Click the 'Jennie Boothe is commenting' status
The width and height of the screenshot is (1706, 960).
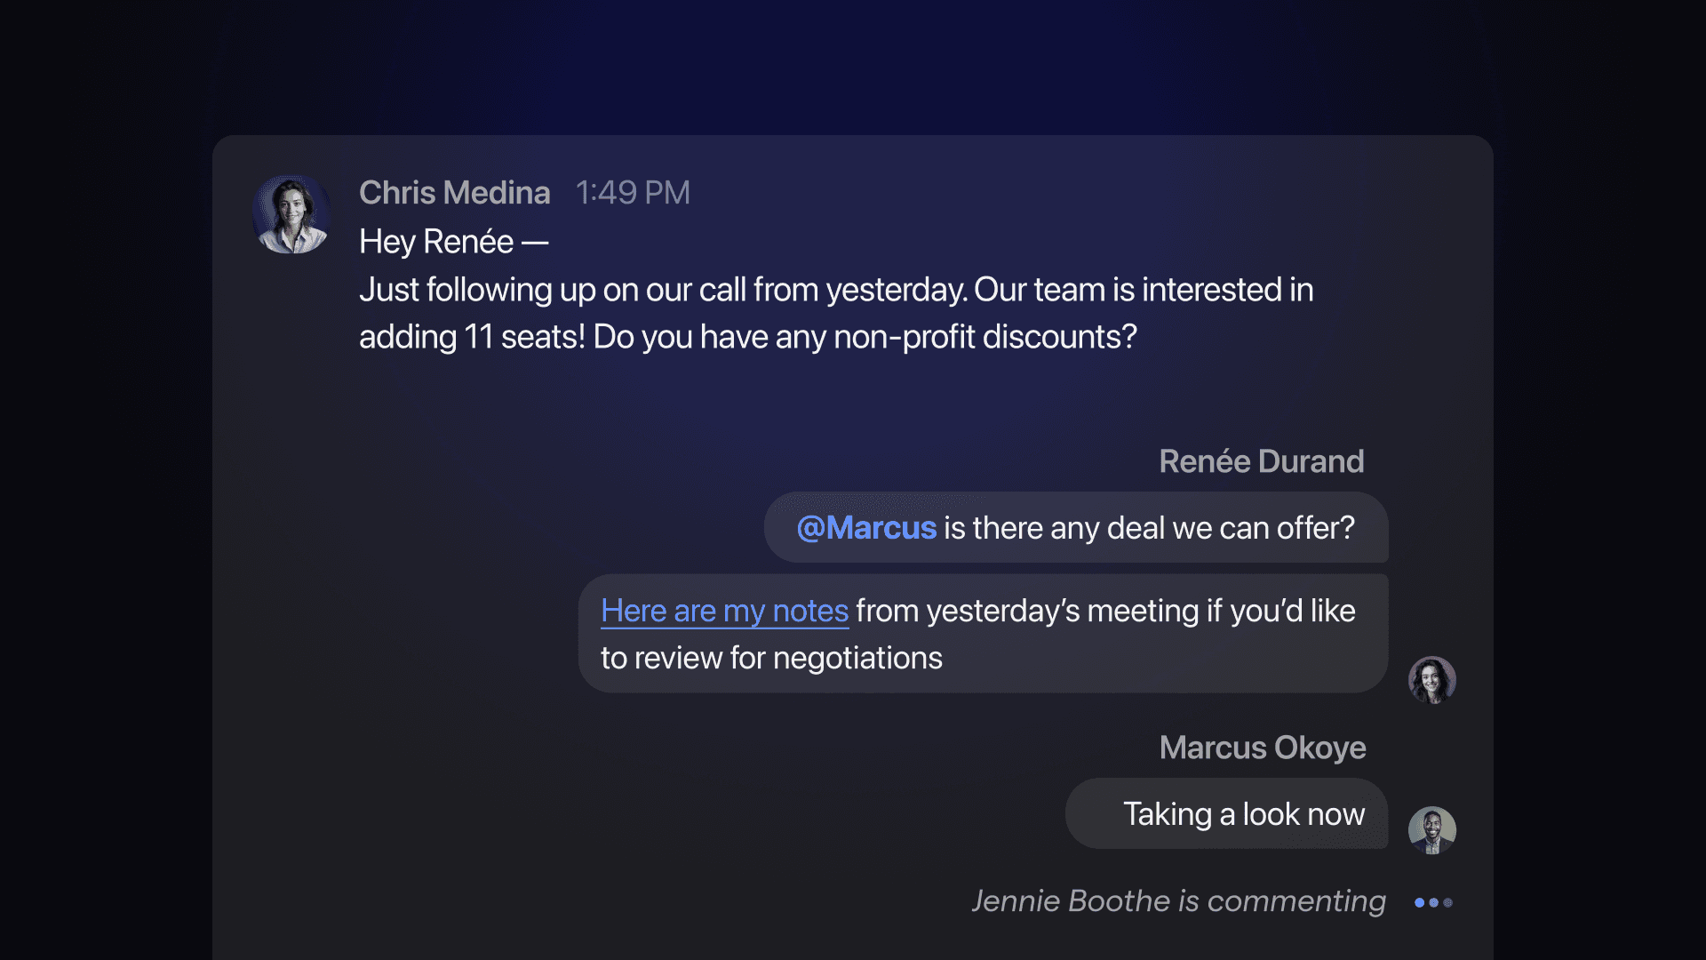coord(1174,900)
